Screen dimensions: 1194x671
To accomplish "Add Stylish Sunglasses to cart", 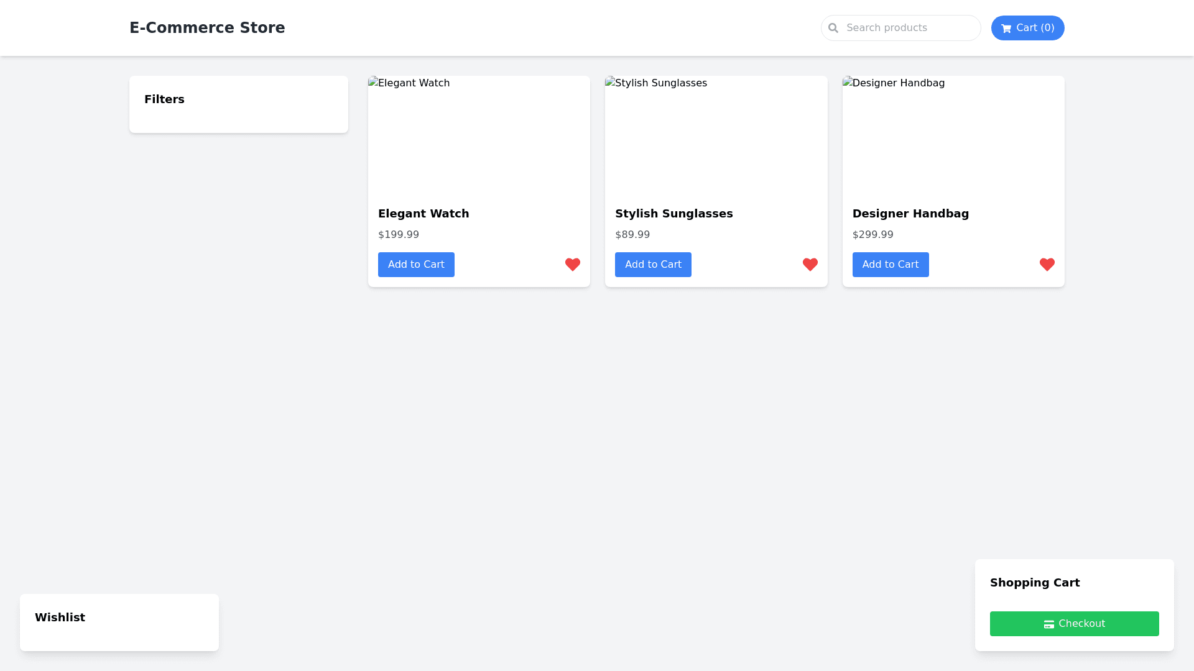I will coord(653,265).
